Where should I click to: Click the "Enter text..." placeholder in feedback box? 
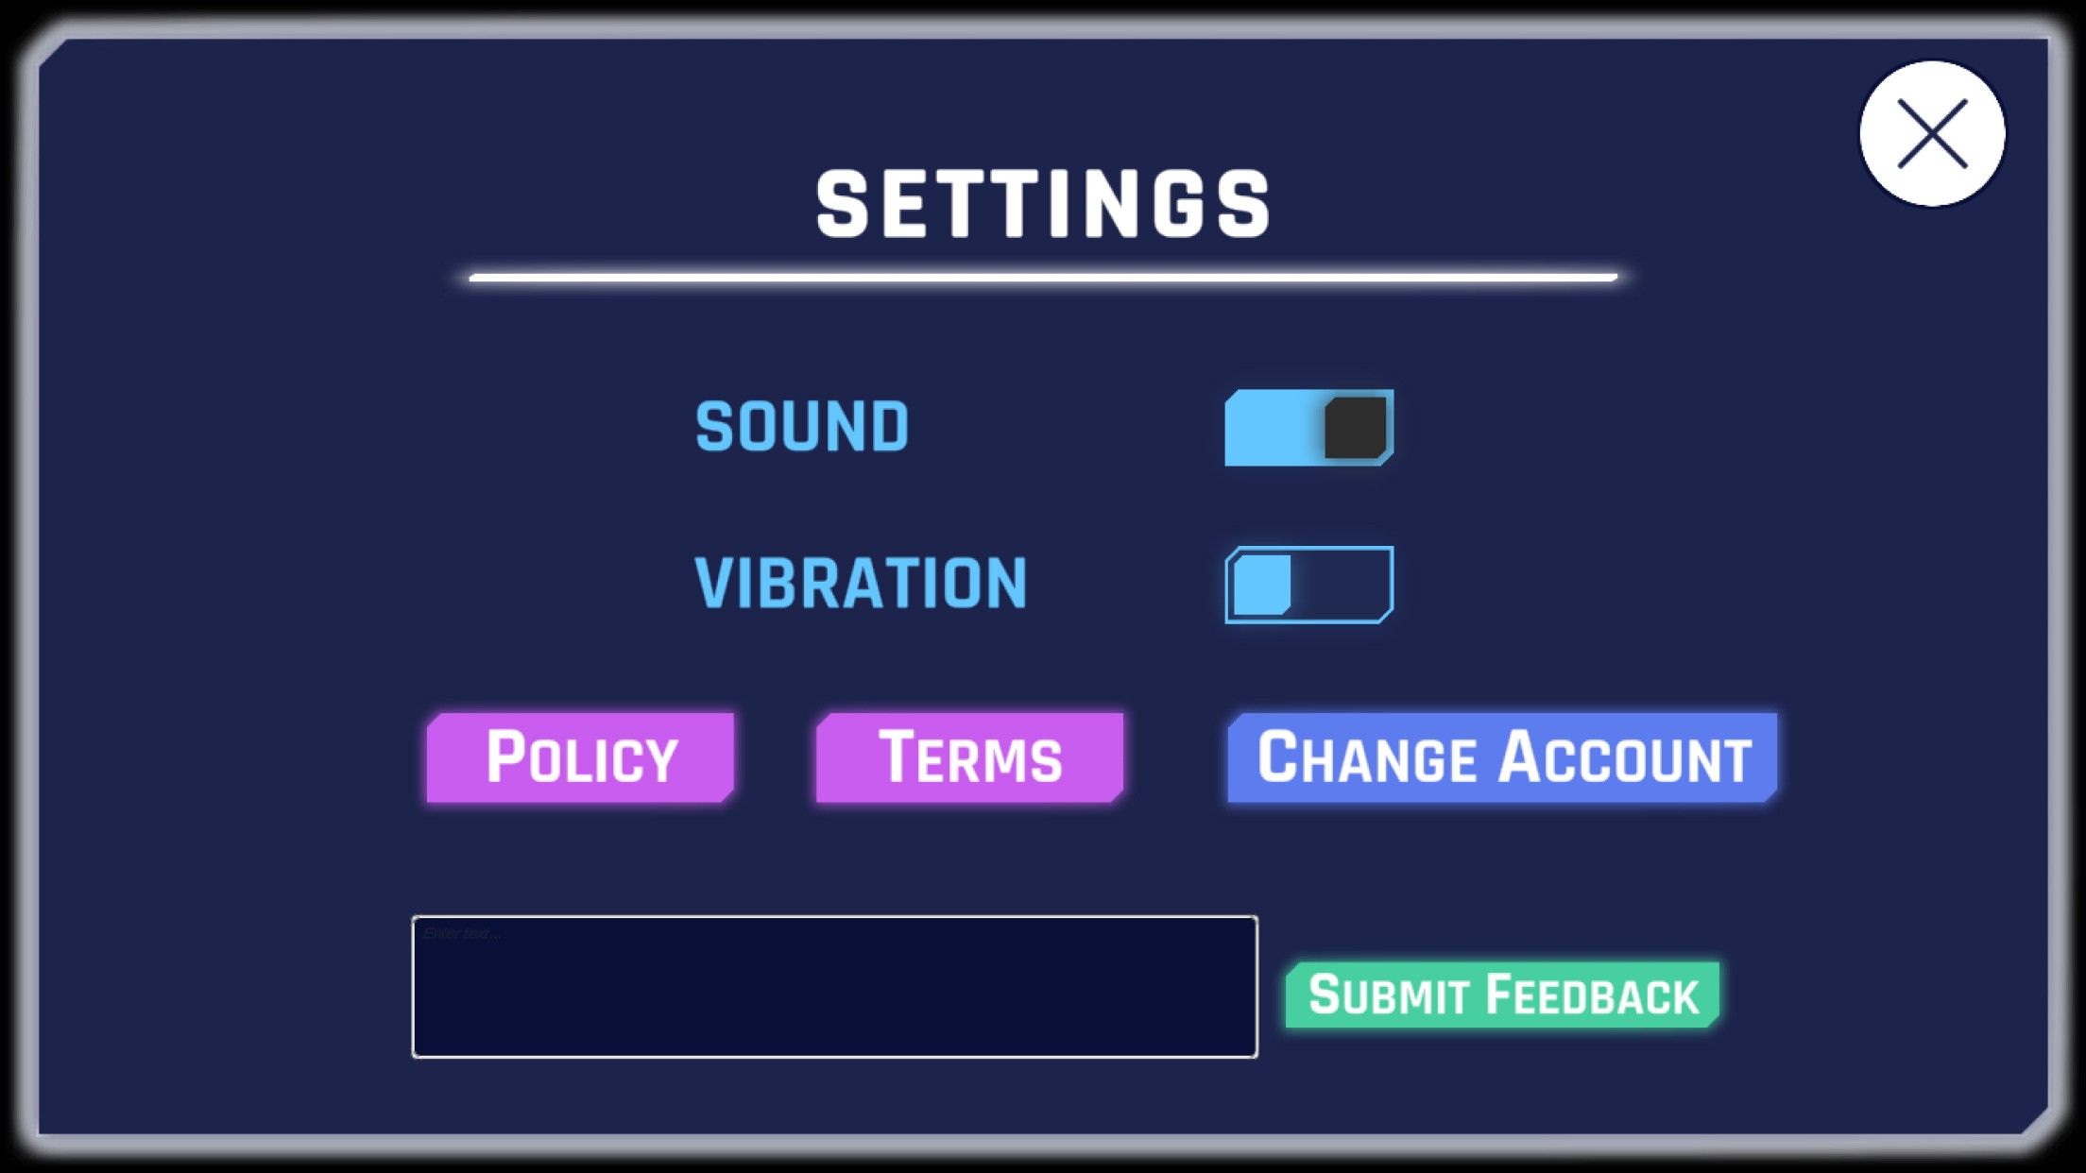tap(462, 934)
